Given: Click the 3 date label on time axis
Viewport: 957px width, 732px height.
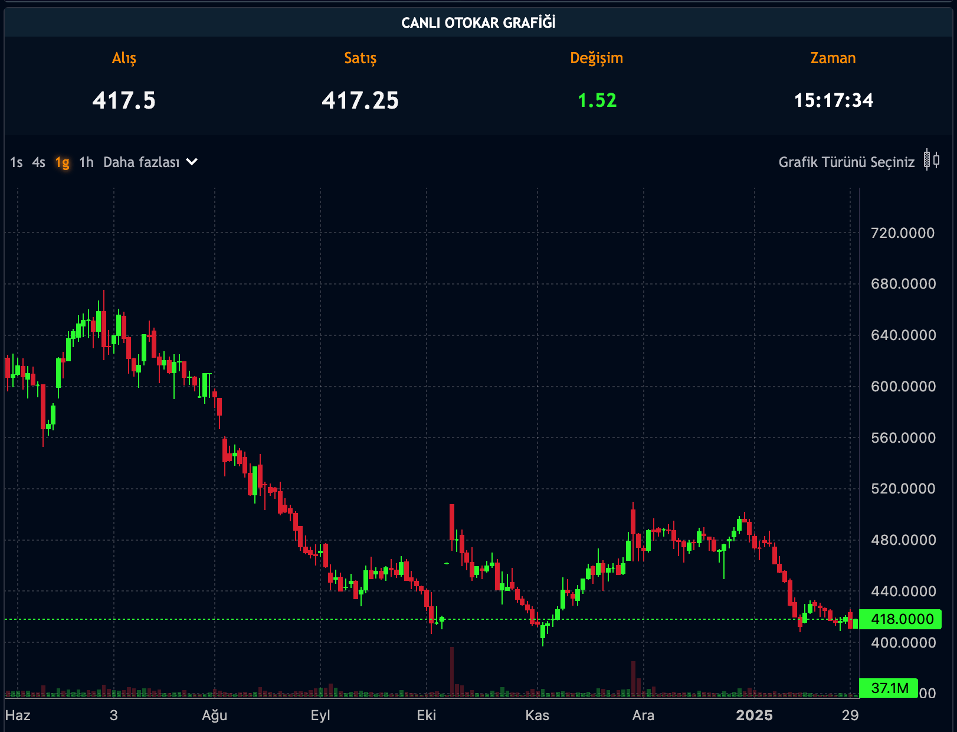Looking at the screenshot, I should coord(114,715).
